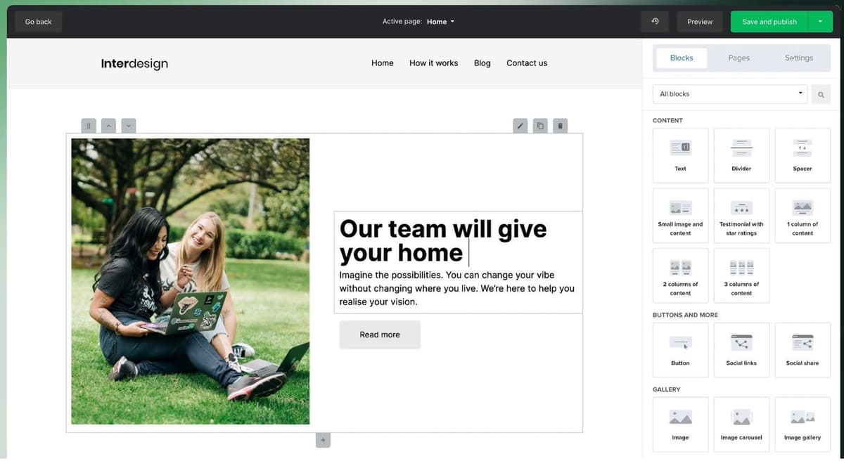Add the Button block

[680, 350]
